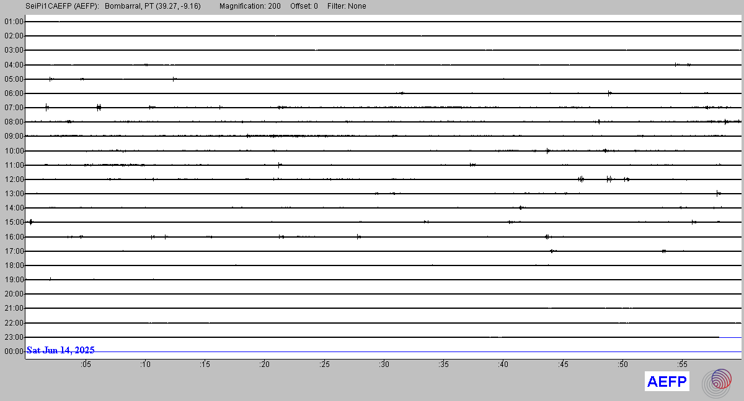
Task: Click the spike near :44 on 16:00 trace
Action: (x=547, y=236)
